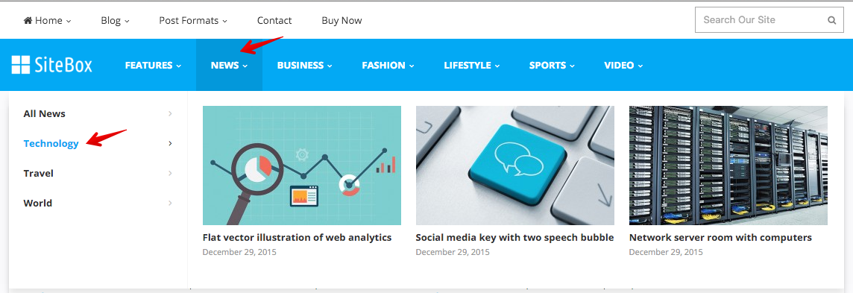Screen dimensions: 853x293
Task: Select the LIFESTYLE menu item
Action: pos(472,65)
